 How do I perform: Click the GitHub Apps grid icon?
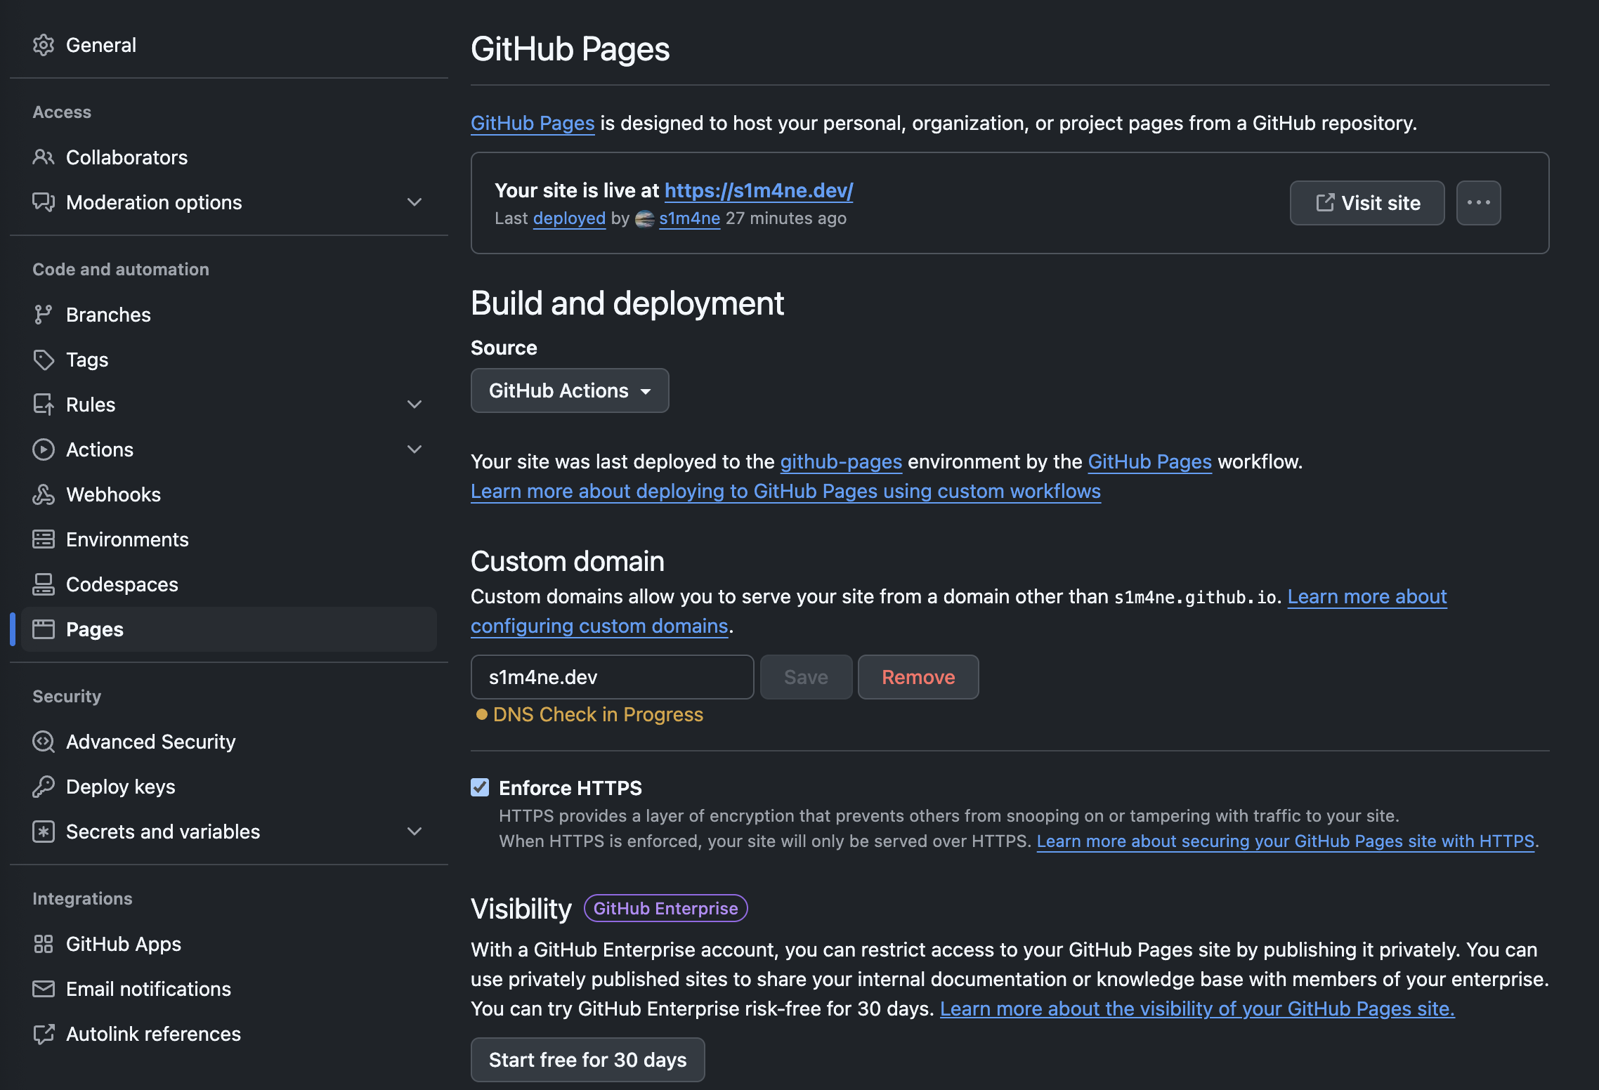click(44, 944)
